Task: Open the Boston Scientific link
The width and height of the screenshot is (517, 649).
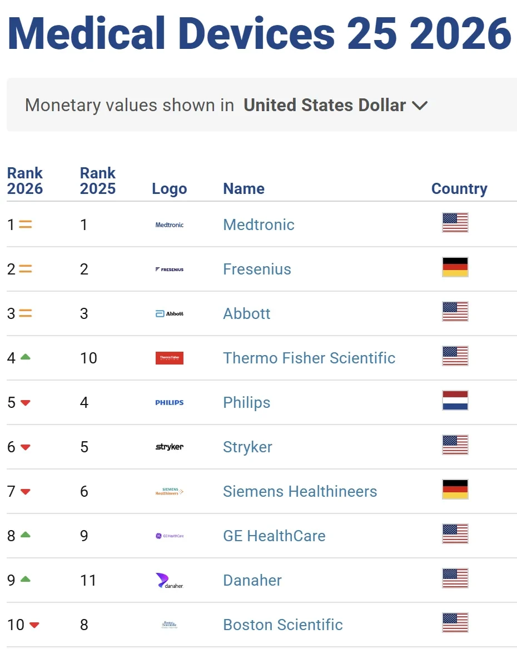Action: pyautogui.click(x=283, y=625)
